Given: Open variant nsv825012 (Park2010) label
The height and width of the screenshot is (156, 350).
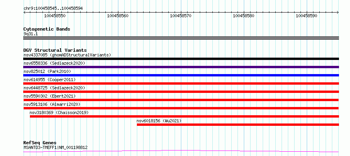Looking at the screenshot, I should point(47,71).
